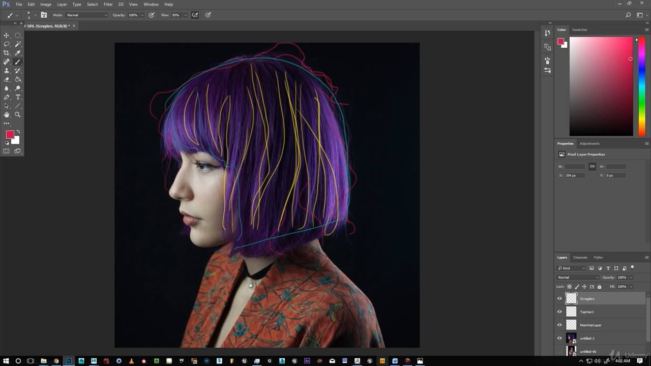Viewport: 651px width, 366px height.
Task: Hide the MainHairLayer layer
Action: click(559, 325)
